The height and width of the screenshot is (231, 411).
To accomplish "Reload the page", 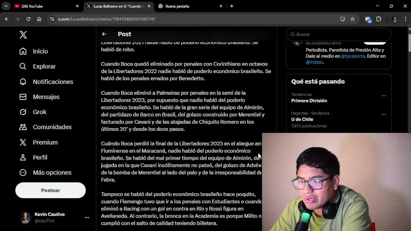I will [28, 19].
